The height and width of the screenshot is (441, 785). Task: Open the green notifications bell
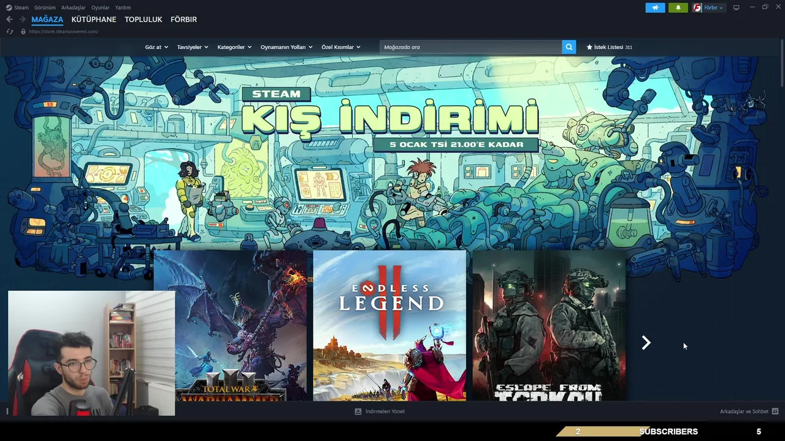coord(678,7)
